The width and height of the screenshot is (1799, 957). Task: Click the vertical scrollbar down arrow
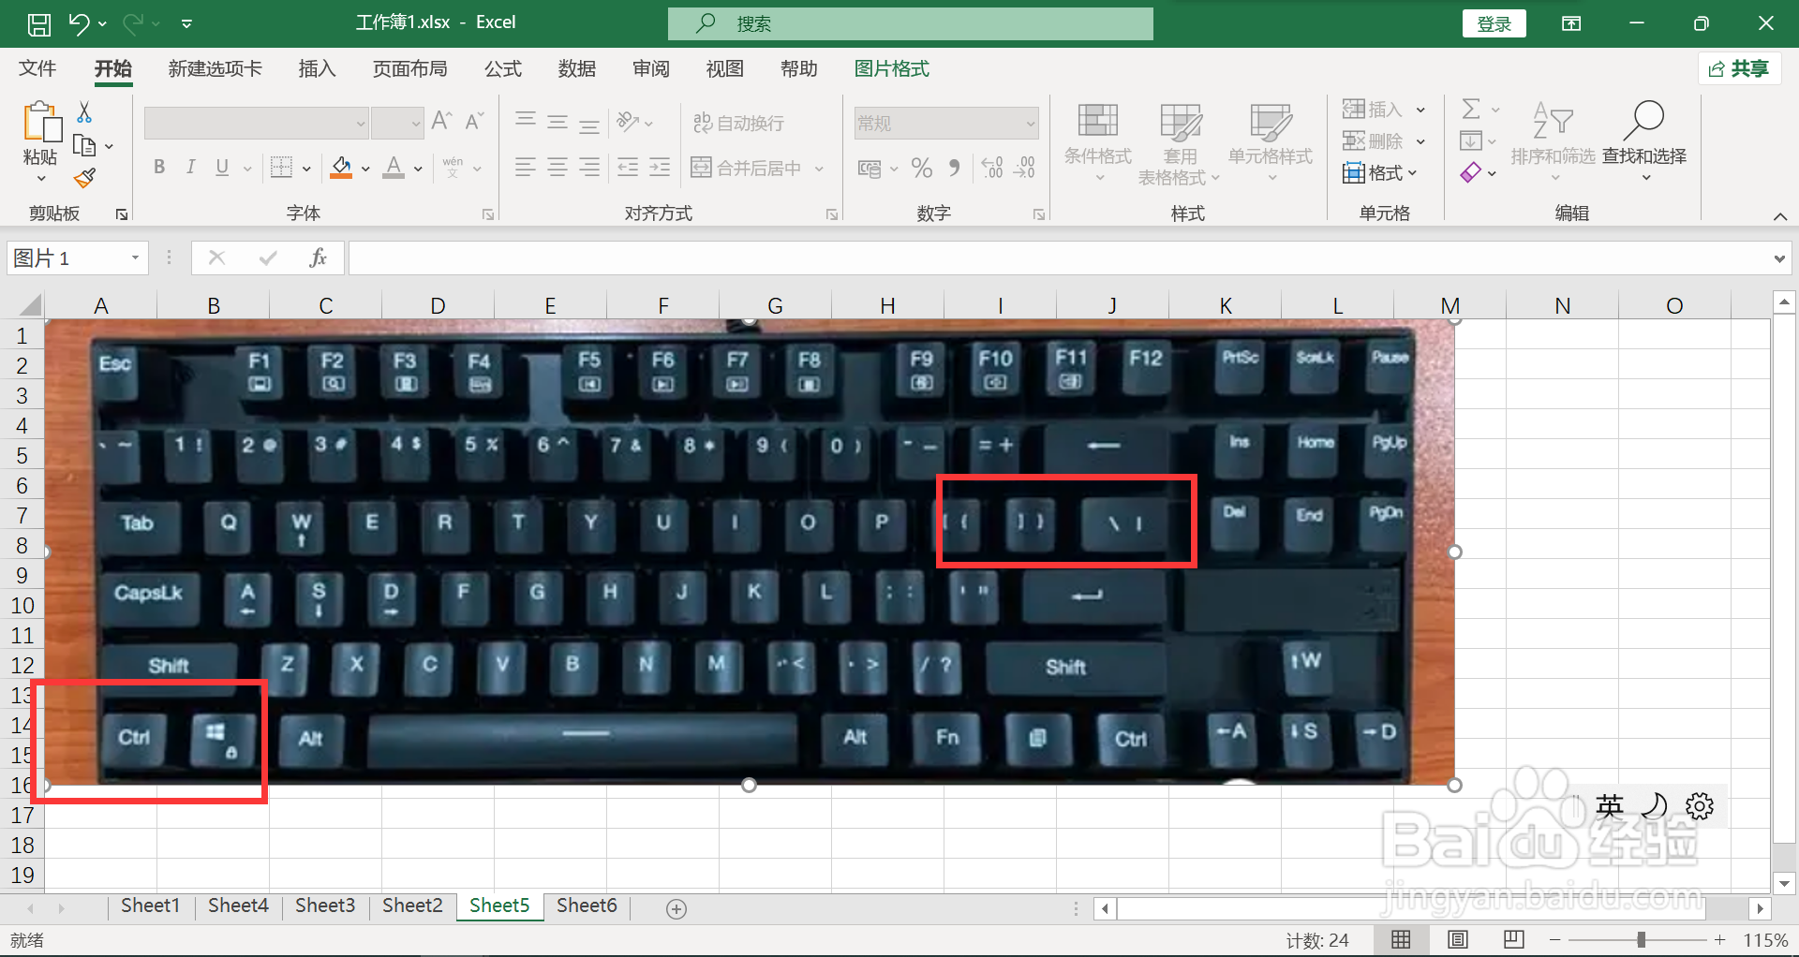click(1784, 882)
